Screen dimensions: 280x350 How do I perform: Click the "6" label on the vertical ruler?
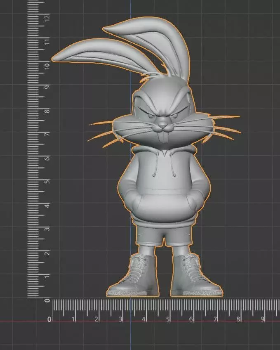tap(47, 158)
